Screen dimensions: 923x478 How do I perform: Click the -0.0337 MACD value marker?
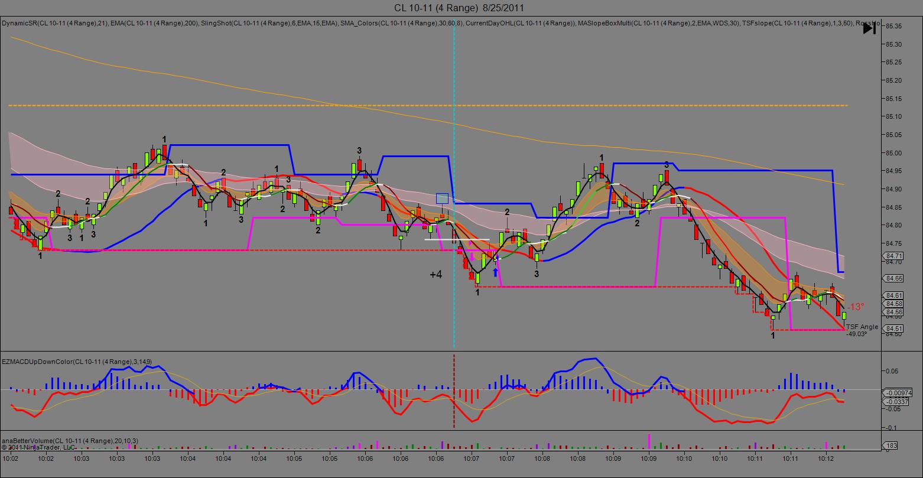(x=896, y=402)
